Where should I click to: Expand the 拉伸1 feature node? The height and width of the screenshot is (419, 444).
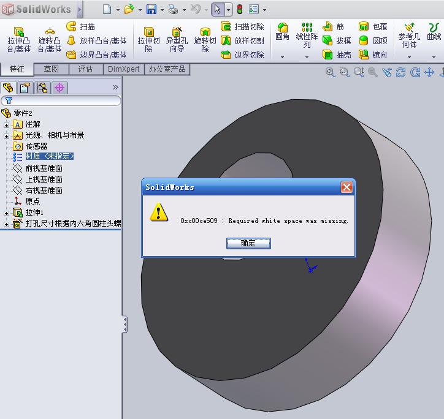6,213
